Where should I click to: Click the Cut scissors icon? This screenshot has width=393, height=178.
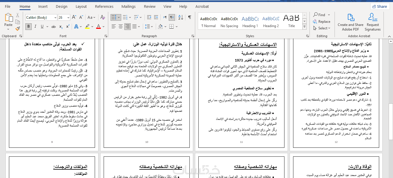(x=18, y=15)
